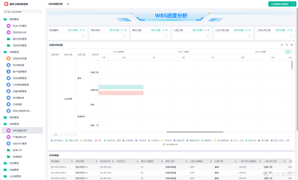298x180 pixels.
Task: Expand the 分部分项进度 chart to fullscreen
Action: click(x=292, y=45)
